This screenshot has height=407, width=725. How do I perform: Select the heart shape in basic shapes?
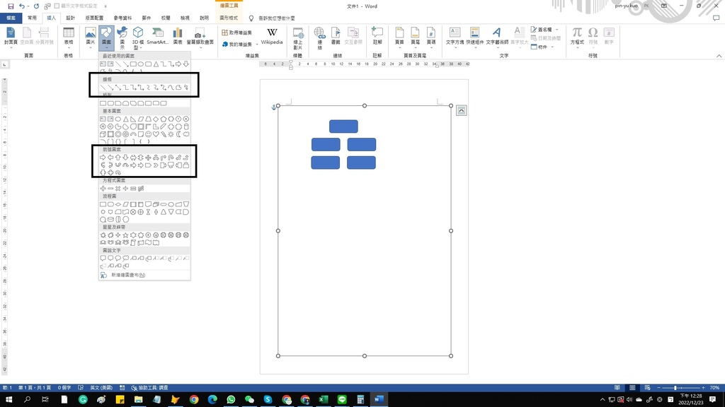click(156, 134)
